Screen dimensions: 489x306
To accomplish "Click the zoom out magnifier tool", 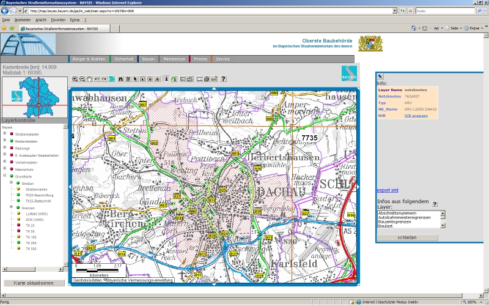I will pyautogui.click(x=82, y=79).
